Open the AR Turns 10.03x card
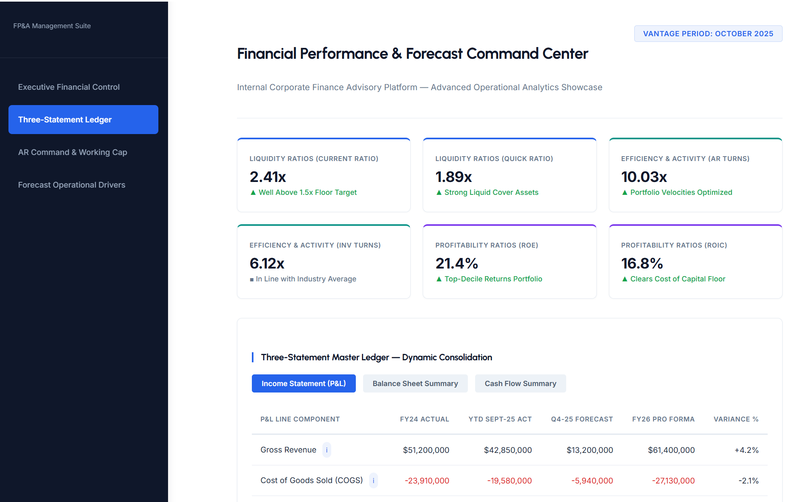 [x=696, y=175]
